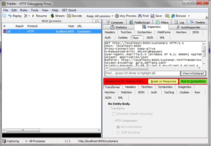Open the response Transformer tab
This screenshot has height=146, width=211.
click(112, 87)
